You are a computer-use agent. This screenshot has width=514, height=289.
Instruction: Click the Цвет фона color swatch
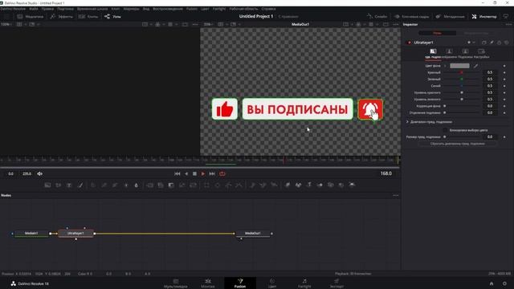(x=459, y=66)
